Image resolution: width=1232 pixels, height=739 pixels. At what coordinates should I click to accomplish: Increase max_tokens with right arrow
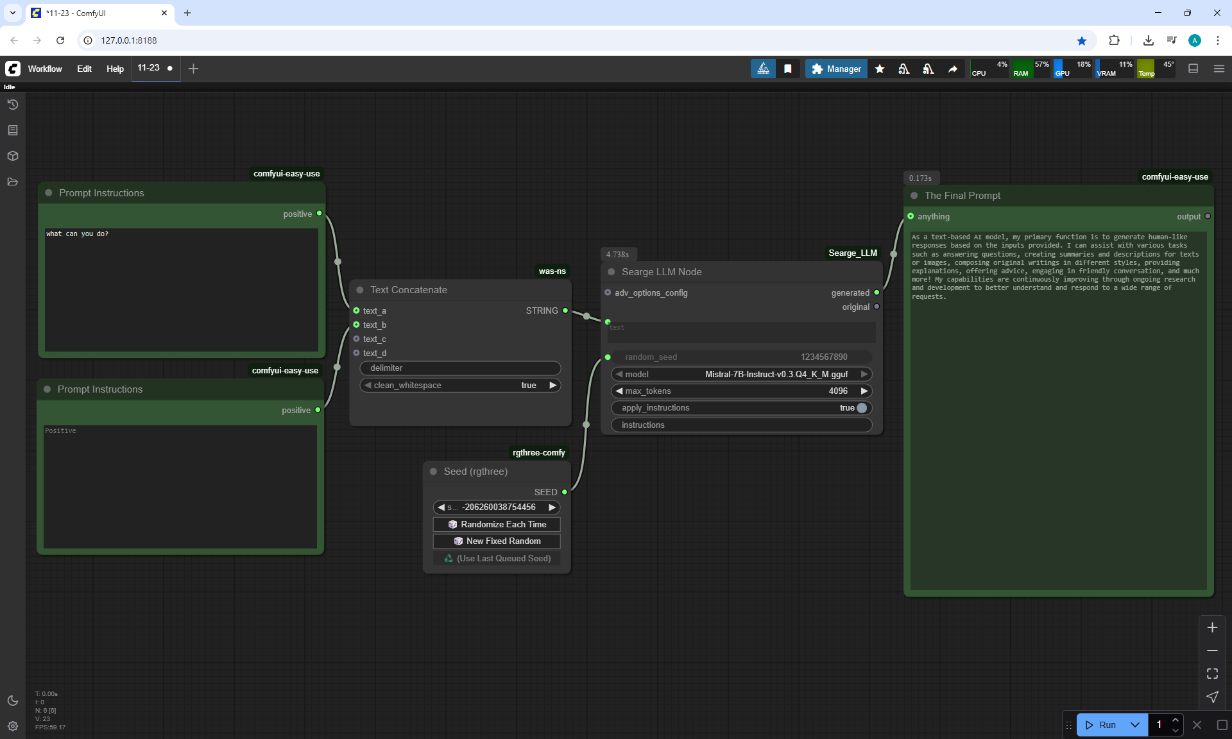point(864,391)
